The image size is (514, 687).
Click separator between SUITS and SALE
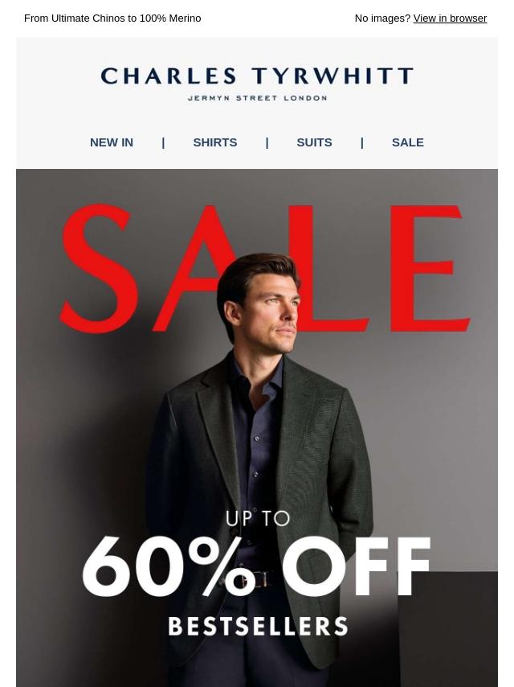click(361, 142)
